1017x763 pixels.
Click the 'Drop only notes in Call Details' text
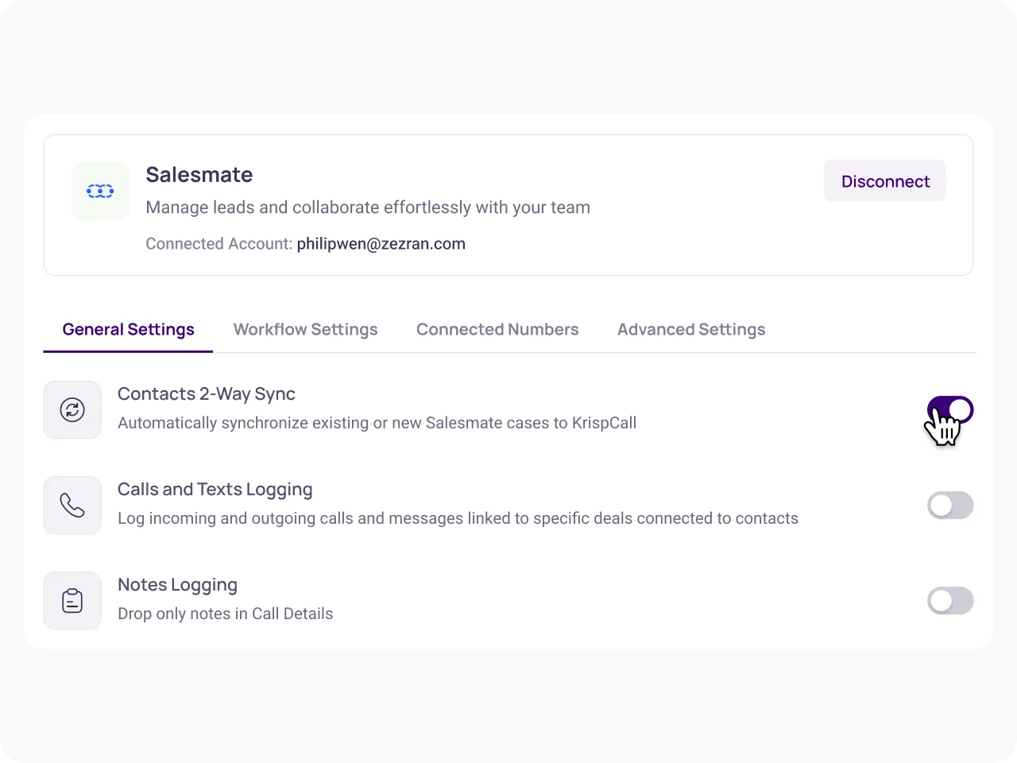click(x=226, y=614)
